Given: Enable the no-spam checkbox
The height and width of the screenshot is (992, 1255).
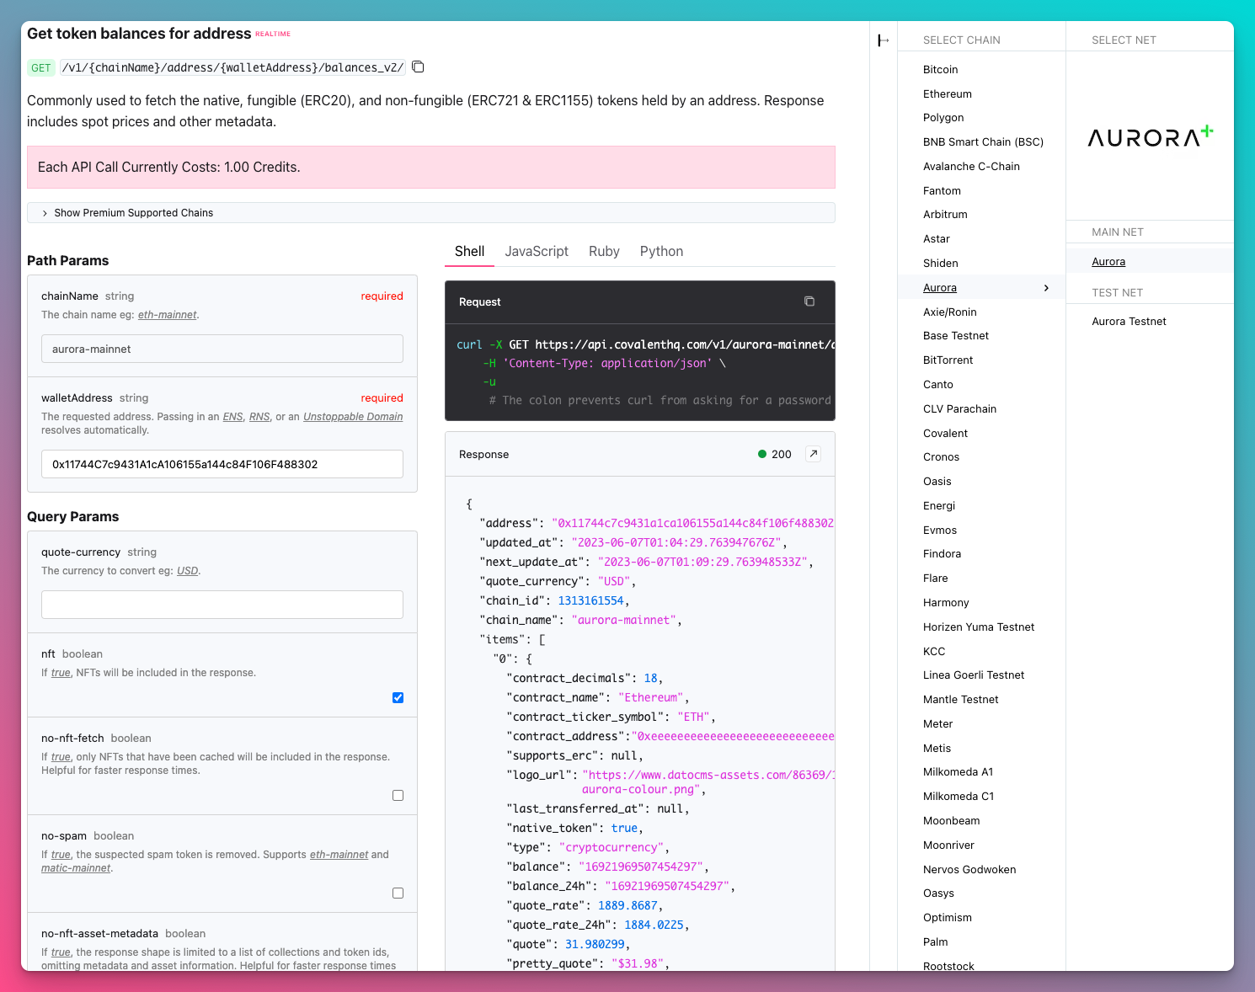Looking at the screenshot, I should click(x=398, y=893).
